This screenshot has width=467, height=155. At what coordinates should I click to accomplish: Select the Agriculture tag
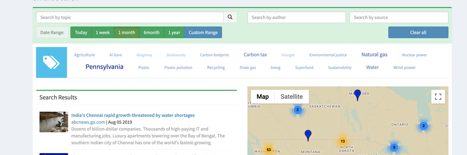(x=84, y=55)
